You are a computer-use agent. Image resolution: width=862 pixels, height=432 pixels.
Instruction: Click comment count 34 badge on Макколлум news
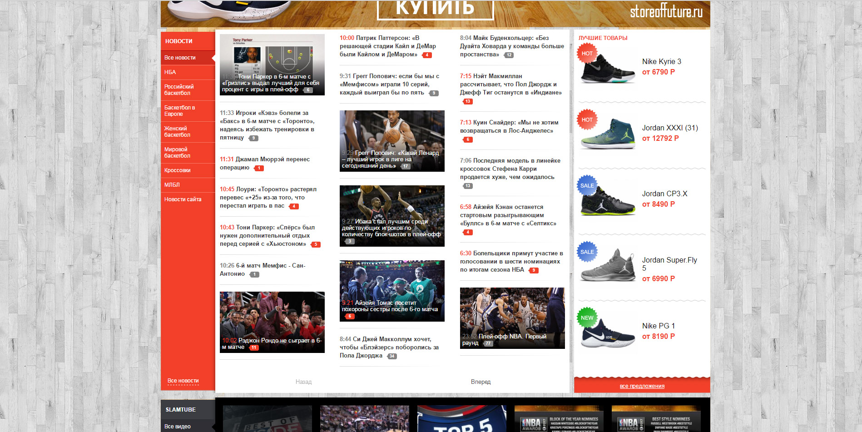(x=391, y=356)
